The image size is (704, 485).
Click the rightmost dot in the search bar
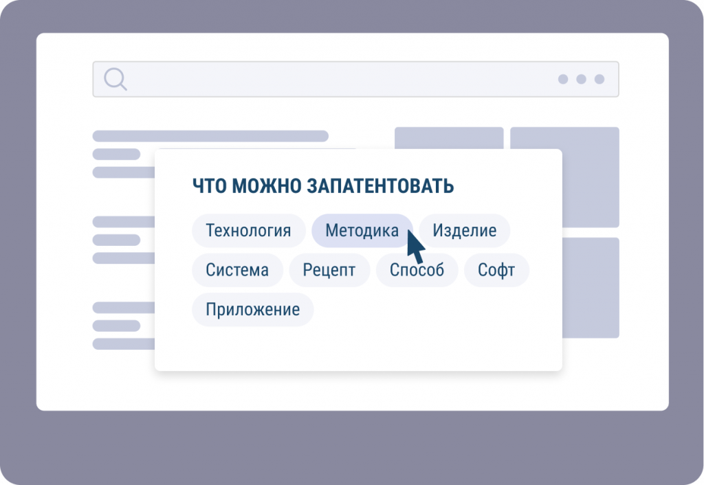pyautogui.click(x=599, y=79)
